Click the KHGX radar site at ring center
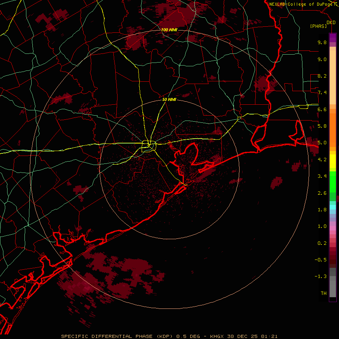Screen dimensions: 339x339 pyautogui.click(x=169, y=169)
